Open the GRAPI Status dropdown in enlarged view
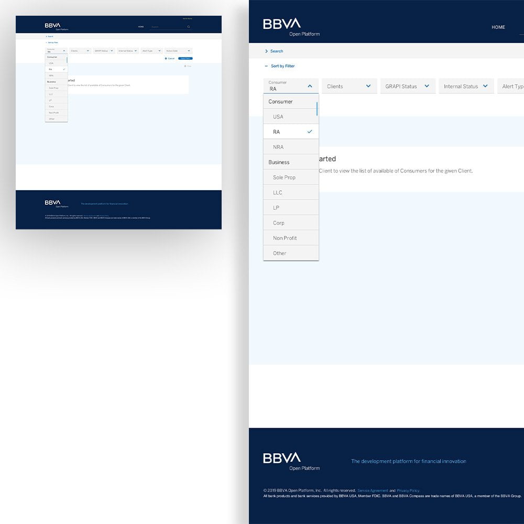This screenshot has width=524, height=524. click(x=427, y=86)
